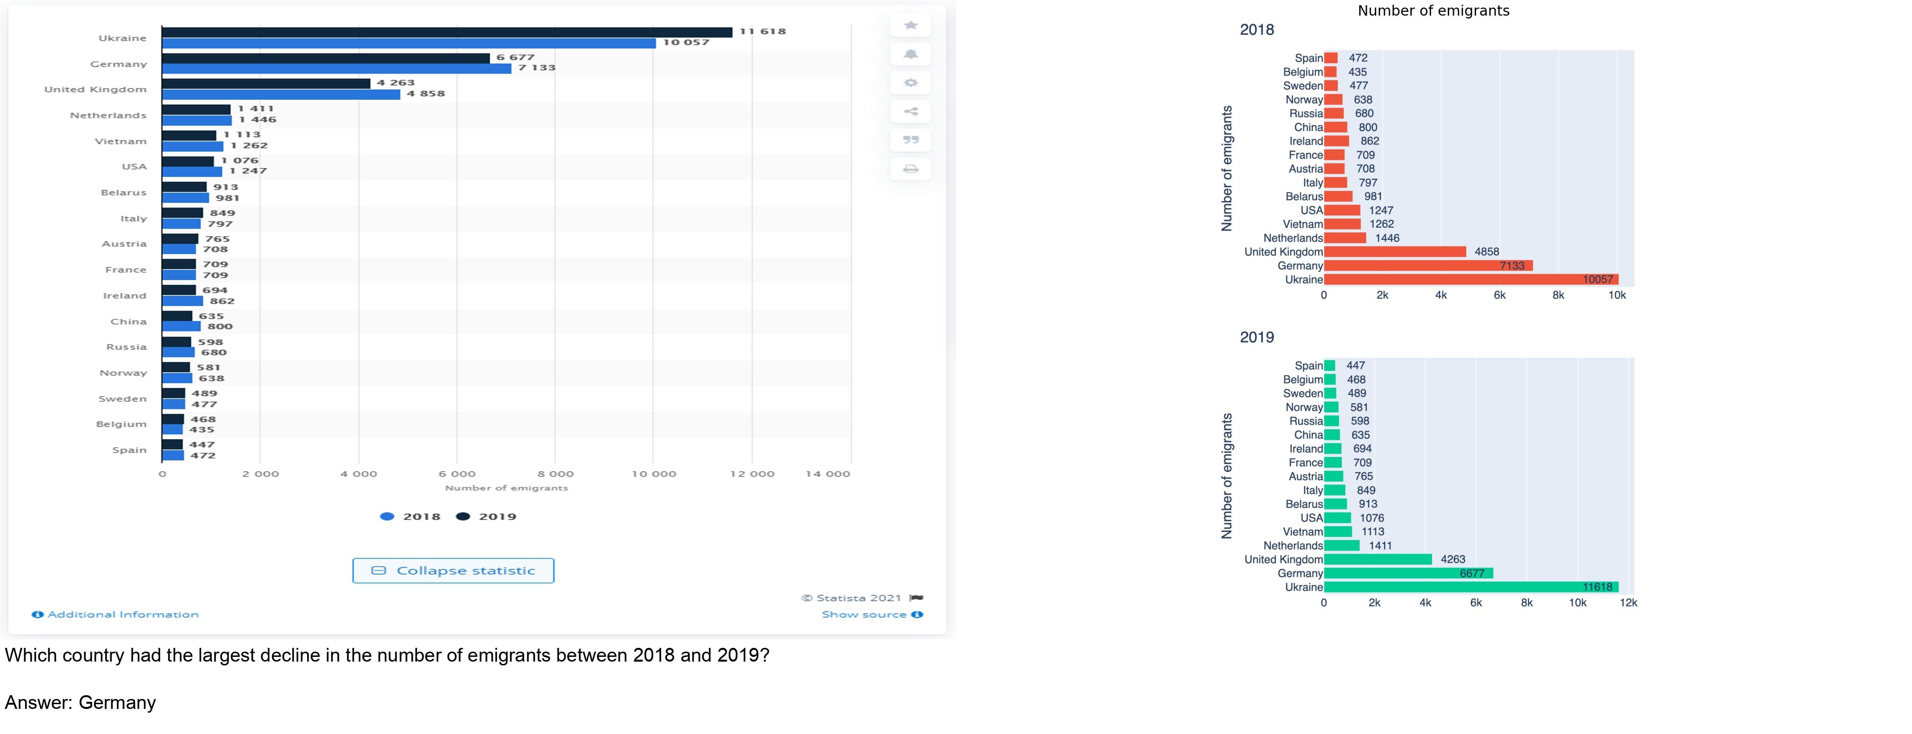Toggle the 2019 legend series

[x=486, y=517]
